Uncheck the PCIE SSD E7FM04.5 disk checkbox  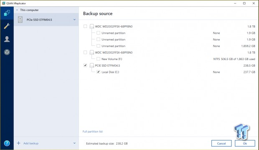pos(85,65)
